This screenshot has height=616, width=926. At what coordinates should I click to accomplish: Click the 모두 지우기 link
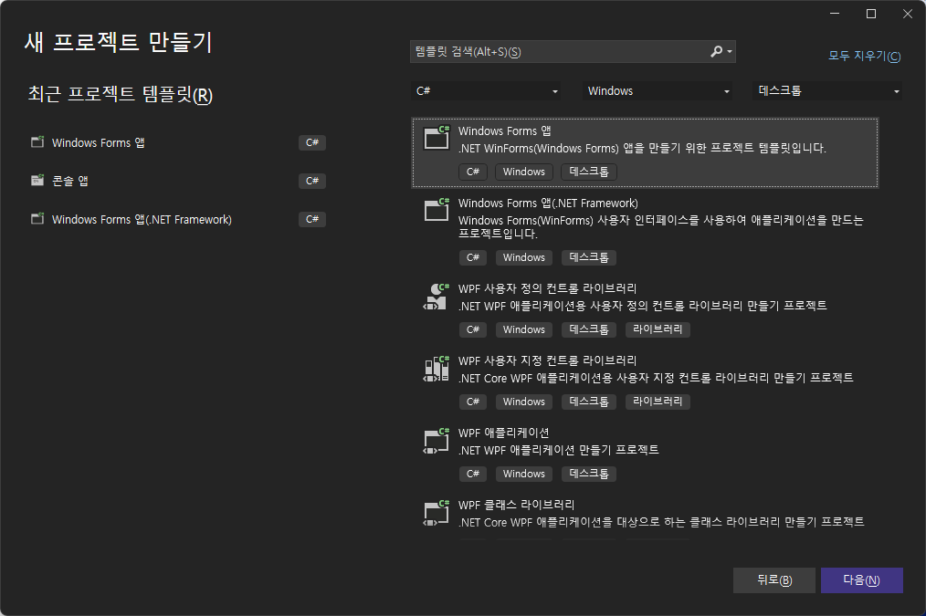tap(865, 56)
